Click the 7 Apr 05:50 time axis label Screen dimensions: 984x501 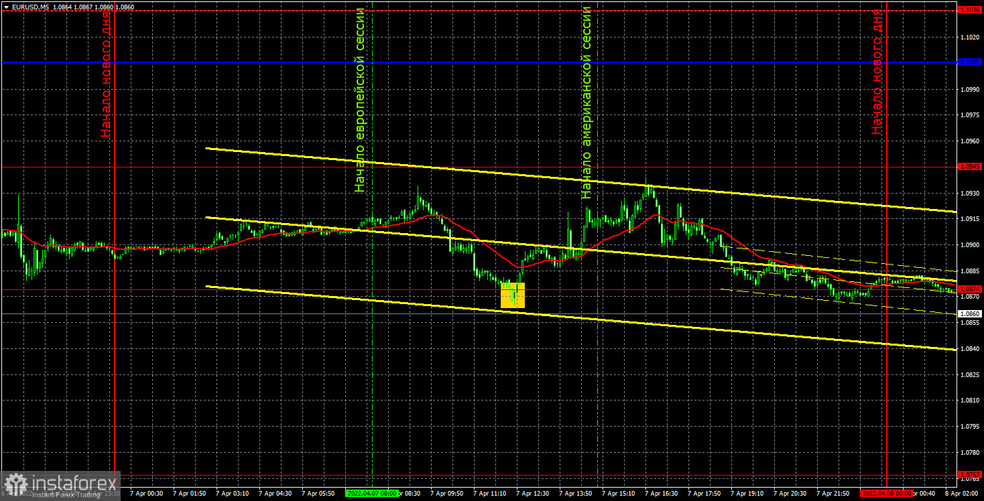pyautogui.click(x=320, y=493)
